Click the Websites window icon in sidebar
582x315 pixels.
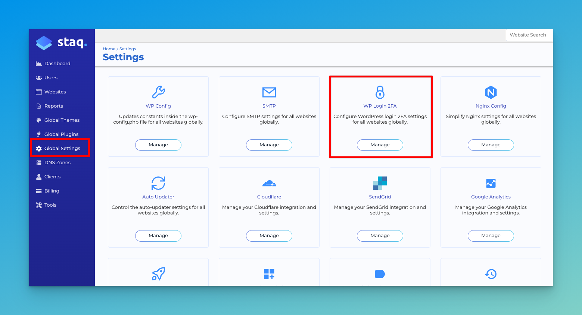(38, 92)
